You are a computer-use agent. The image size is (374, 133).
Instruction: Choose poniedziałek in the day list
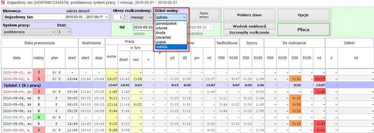[x=171, y=23]
